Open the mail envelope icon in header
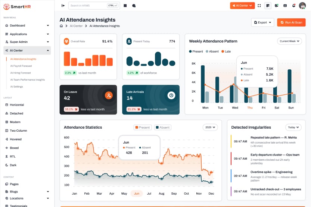 point(285,6)
